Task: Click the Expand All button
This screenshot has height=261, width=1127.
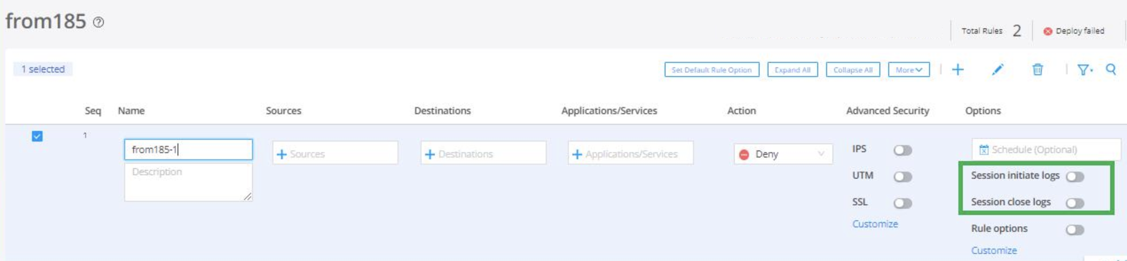Action: pyautogui.click(x=792, y=70)
